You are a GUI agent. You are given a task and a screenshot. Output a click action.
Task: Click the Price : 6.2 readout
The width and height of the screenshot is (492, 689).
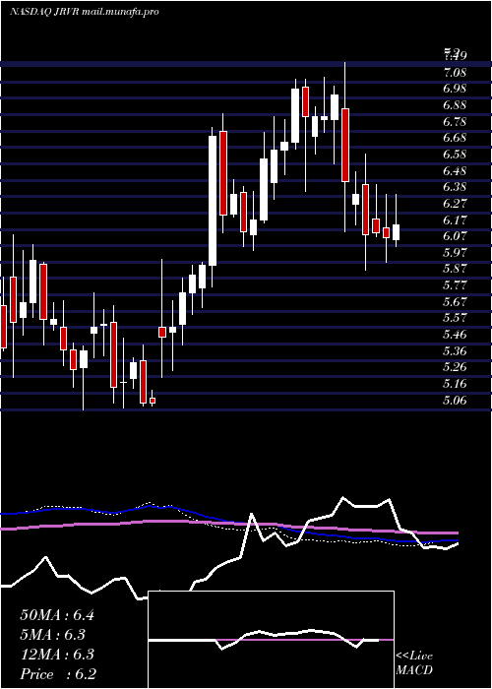pos(58,674)
